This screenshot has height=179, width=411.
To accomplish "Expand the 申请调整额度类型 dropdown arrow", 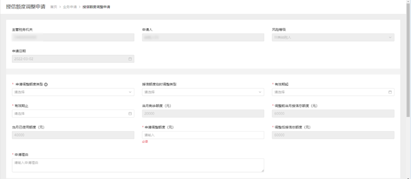I will (x=130, y=92).
